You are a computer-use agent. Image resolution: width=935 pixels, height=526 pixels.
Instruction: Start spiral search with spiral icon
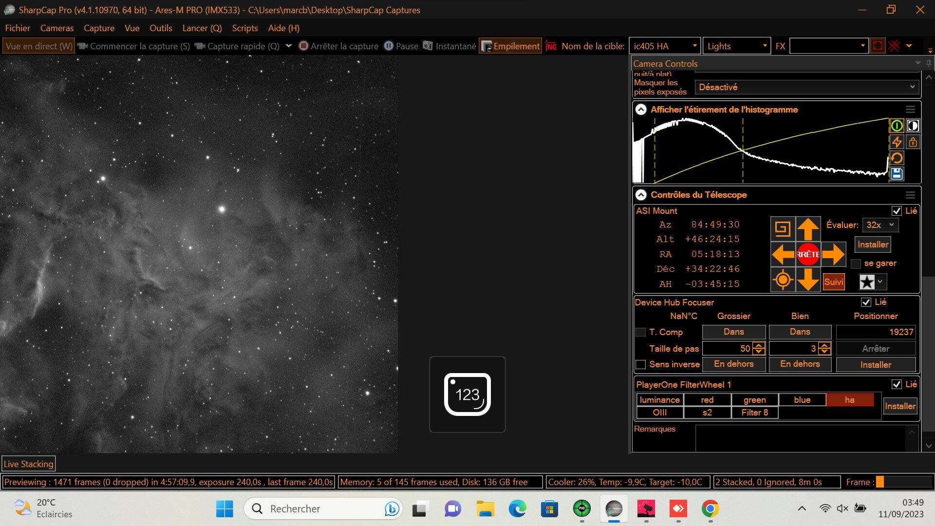pos(783,229)
